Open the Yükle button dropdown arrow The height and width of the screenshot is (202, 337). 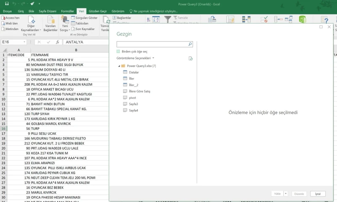point(286,194)
